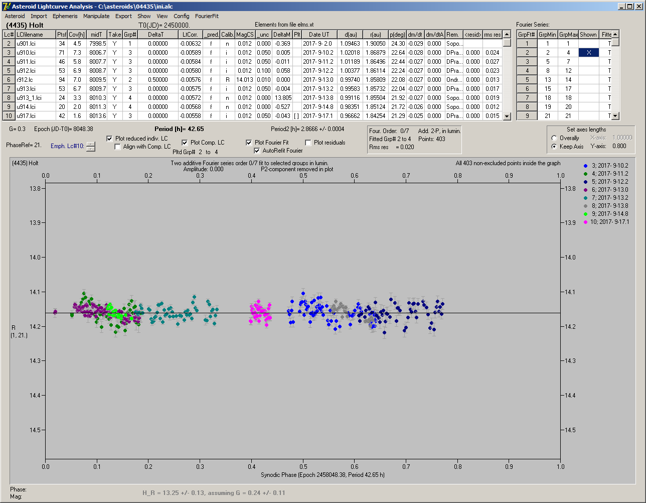Click the Epoch (JD-T0)= 8048.38 text
646x503 pixels.
tap(64, 129)
